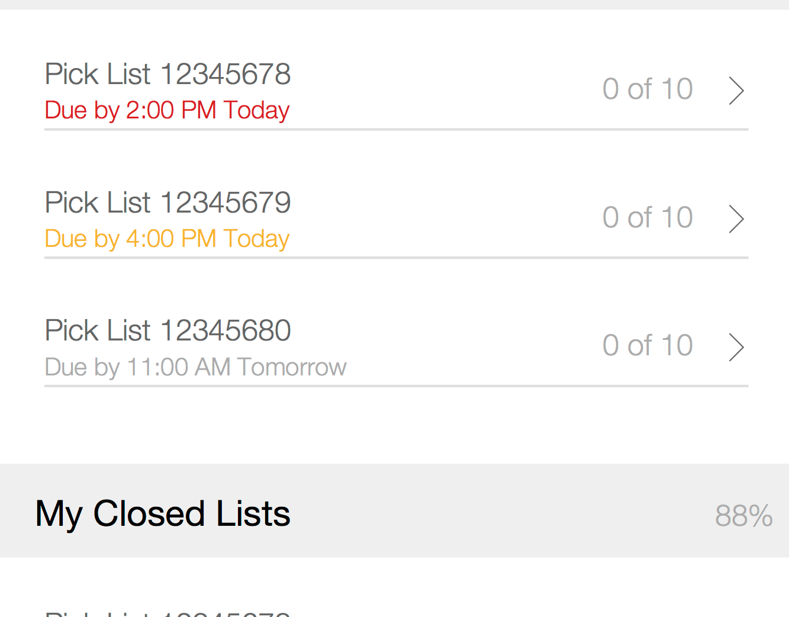The height and width of the screenshot is (617, 789).
Task: Click the orange Due by 4:00 PM Today label
Action: (x=167, y=239)
